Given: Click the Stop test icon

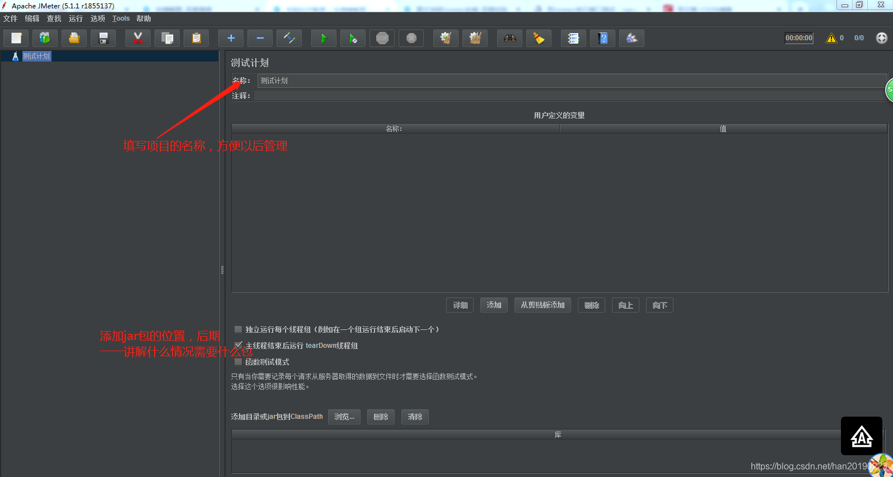Looking at the screenshot, I should 382,38.
